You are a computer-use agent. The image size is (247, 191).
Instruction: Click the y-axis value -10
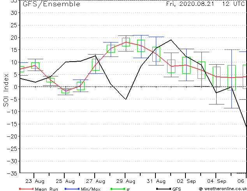click(x=12, y=112)
